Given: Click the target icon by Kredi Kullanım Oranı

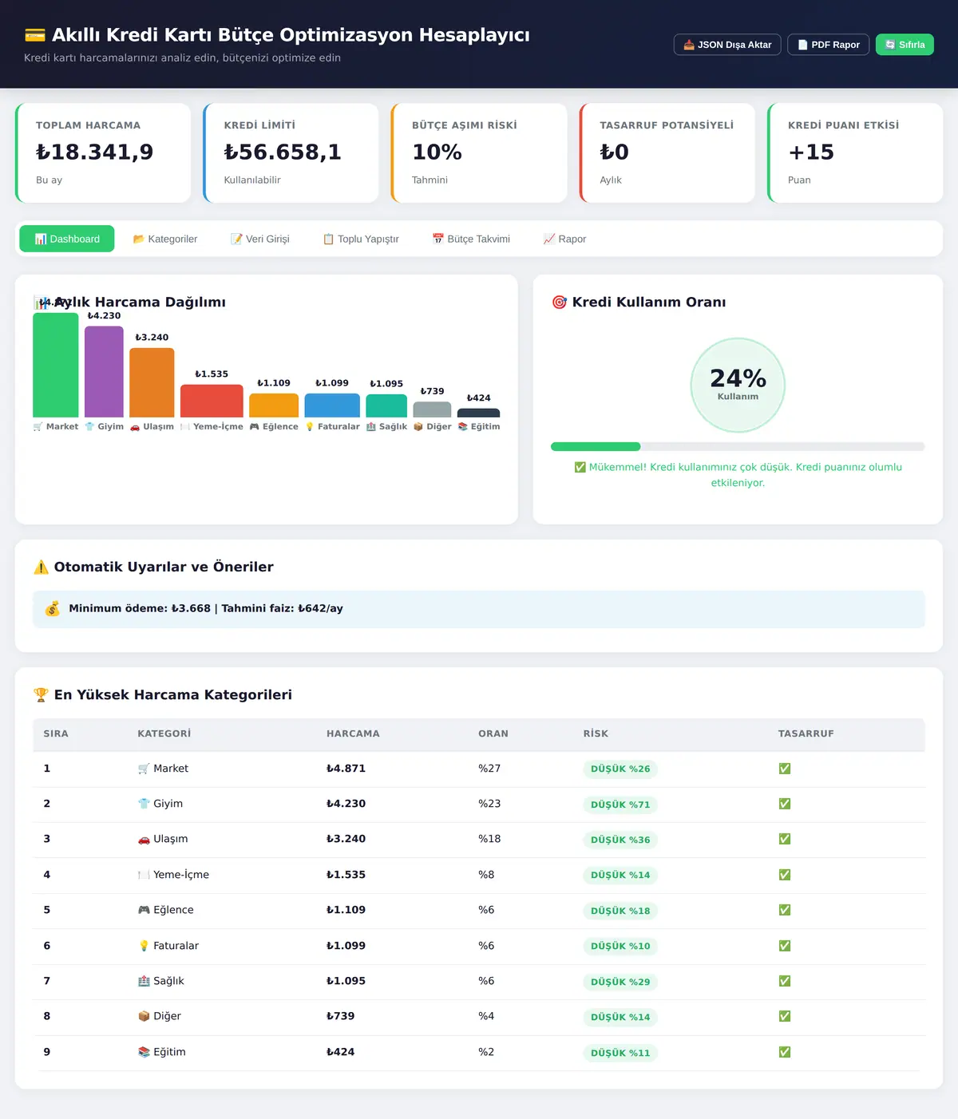Looking at the screenshot, I should [559, 302].
